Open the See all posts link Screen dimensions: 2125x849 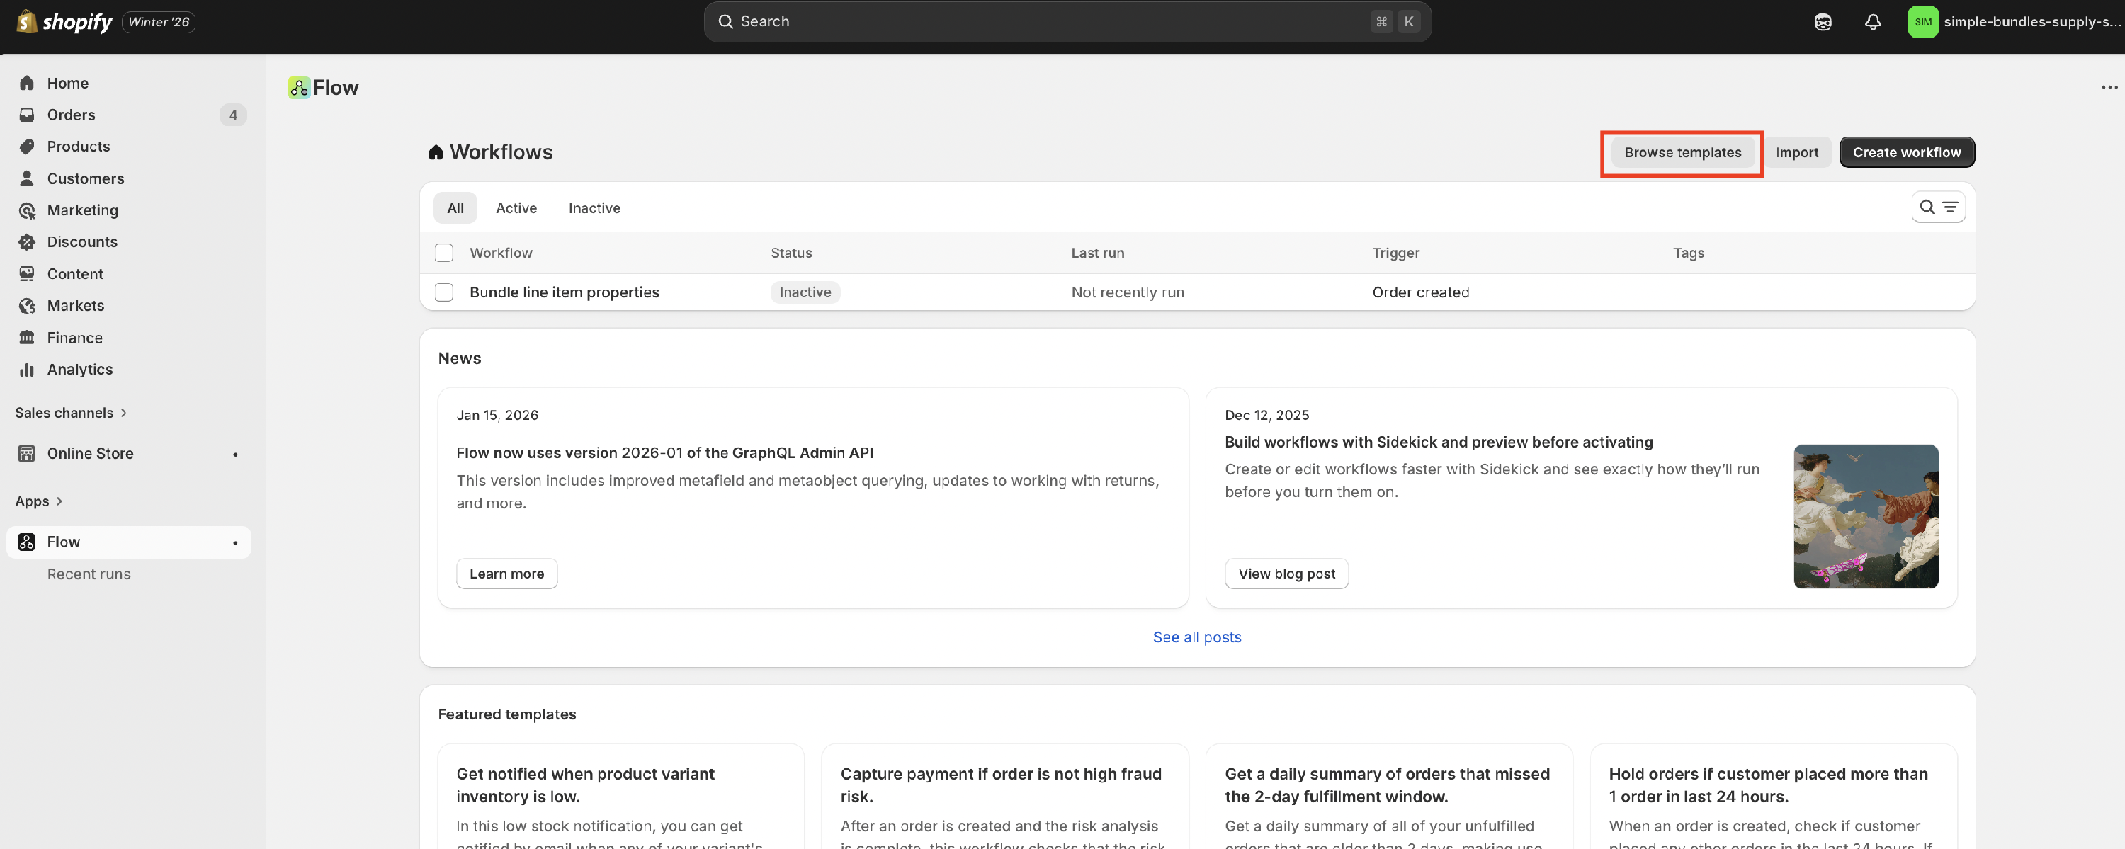tap(1196, 637)
